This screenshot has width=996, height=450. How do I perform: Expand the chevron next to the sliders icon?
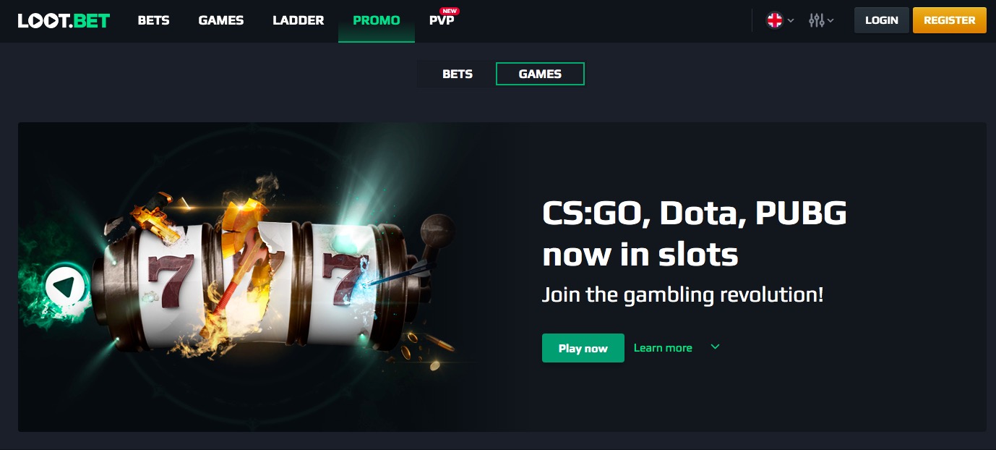click(830, 21)
